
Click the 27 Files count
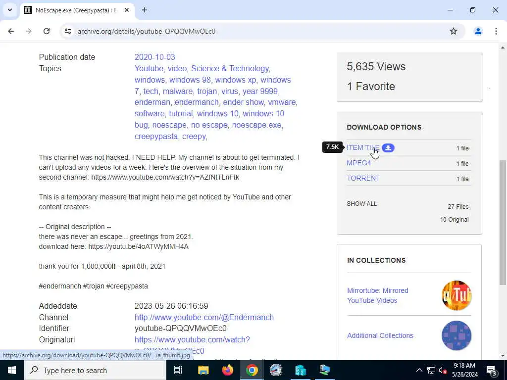click(458, 206)
